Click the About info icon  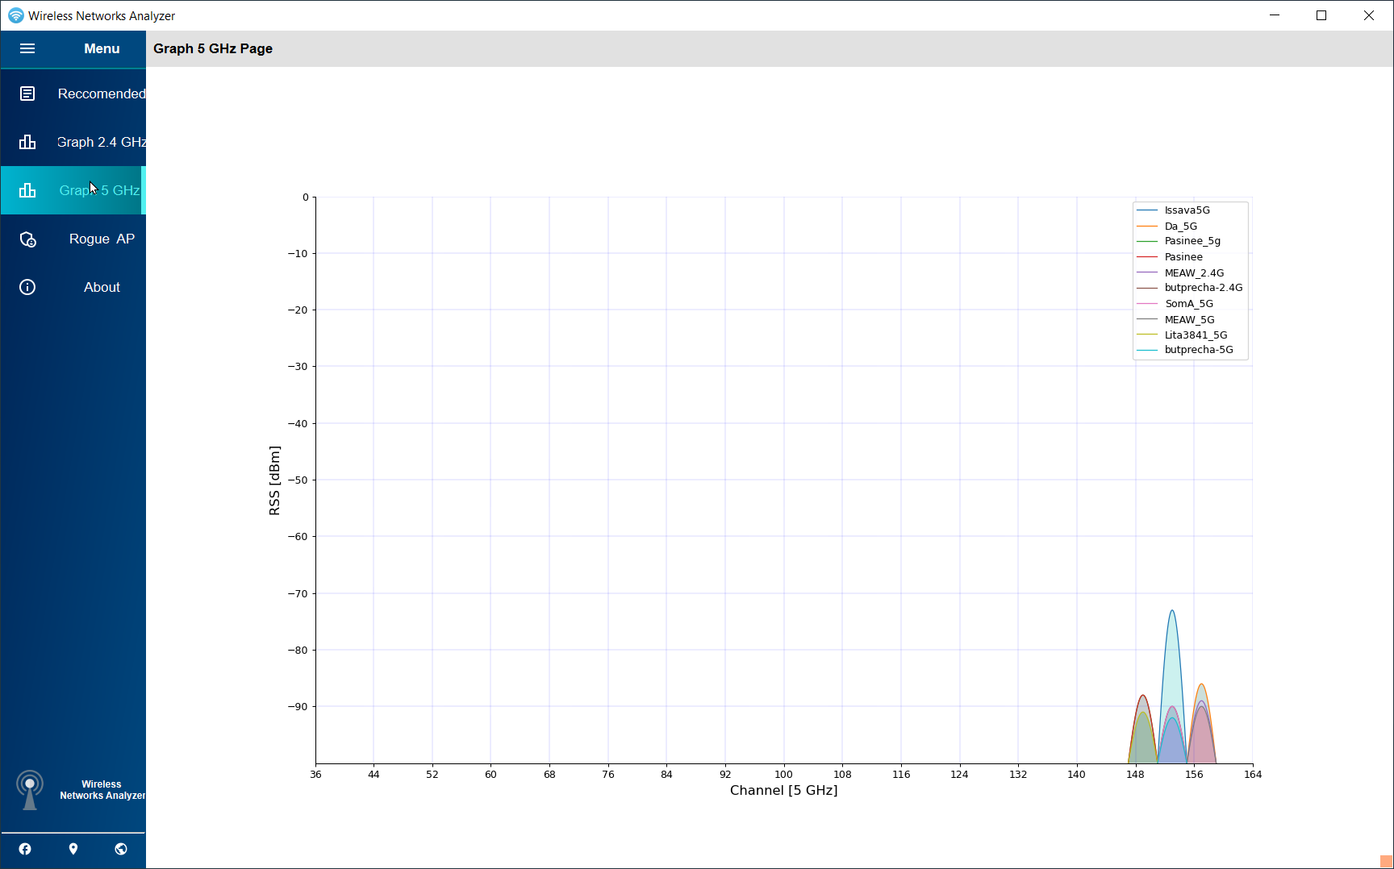pos(27,287)
